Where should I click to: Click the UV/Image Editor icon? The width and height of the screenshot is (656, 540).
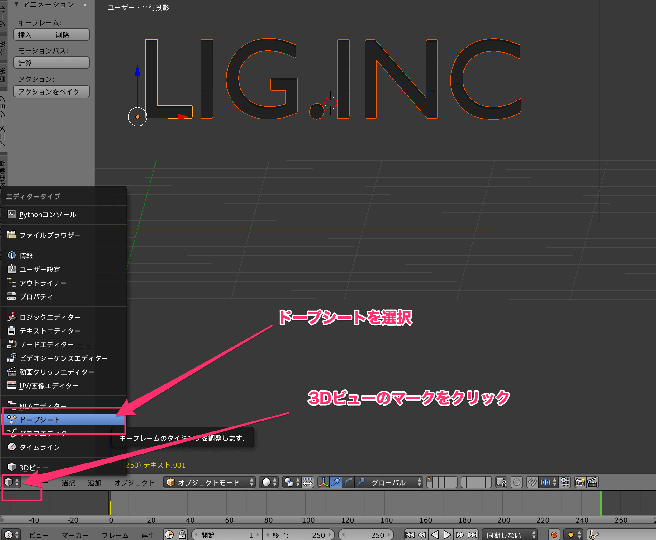pyautogui.click(x=12, y=385)
